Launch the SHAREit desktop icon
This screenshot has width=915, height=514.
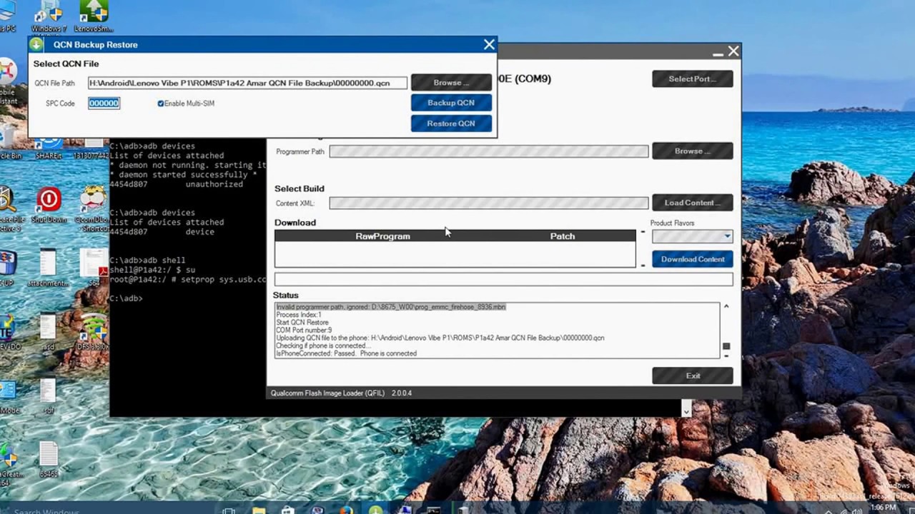pyautogui.click(x=49, y=146)
